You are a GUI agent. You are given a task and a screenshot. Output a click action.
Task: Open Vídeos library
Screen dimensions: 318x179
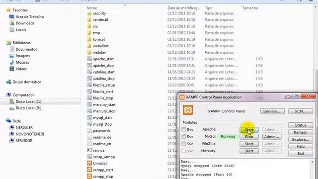coord(21,69)
